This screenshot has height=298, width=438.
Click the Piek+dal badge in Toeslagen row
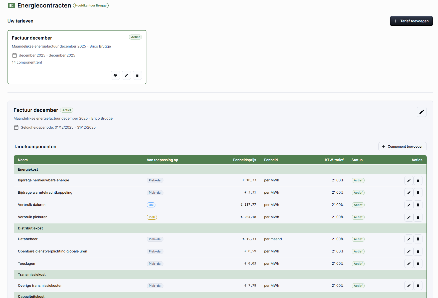[x=155, y=264]
